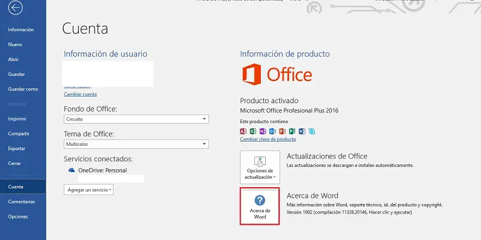The width and height of the screenshot is (481, 240).
Task: Open the Imprimir page
Action: pos(17,119)
